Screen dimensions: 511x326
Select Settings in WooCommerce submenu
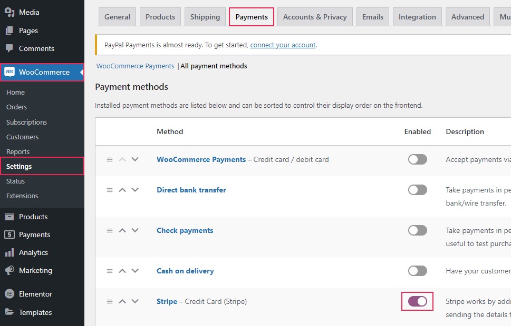click(x=42, y=166)
